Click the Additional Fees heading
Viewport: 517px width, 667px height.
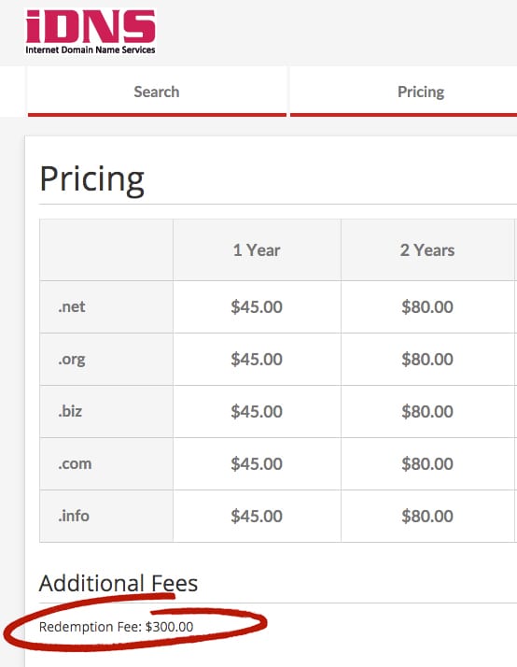(x=119, y=583)
